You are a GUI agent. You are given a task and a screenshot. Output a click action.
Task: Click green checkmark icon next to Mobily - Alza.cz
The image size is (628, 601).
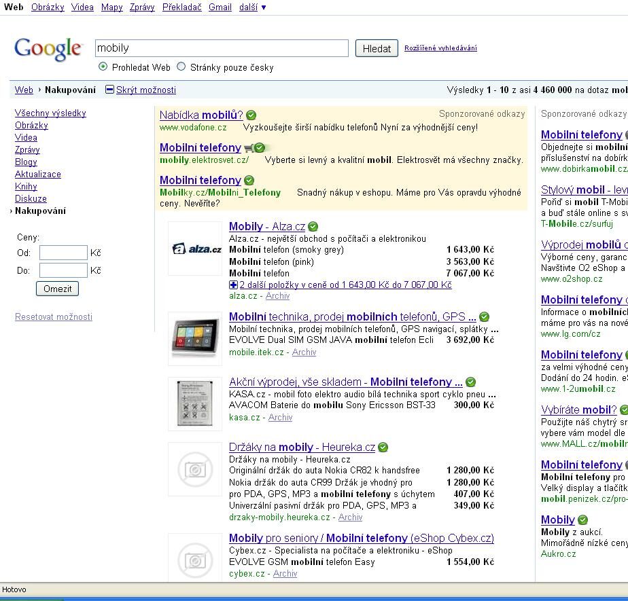(x=313, y=227)
